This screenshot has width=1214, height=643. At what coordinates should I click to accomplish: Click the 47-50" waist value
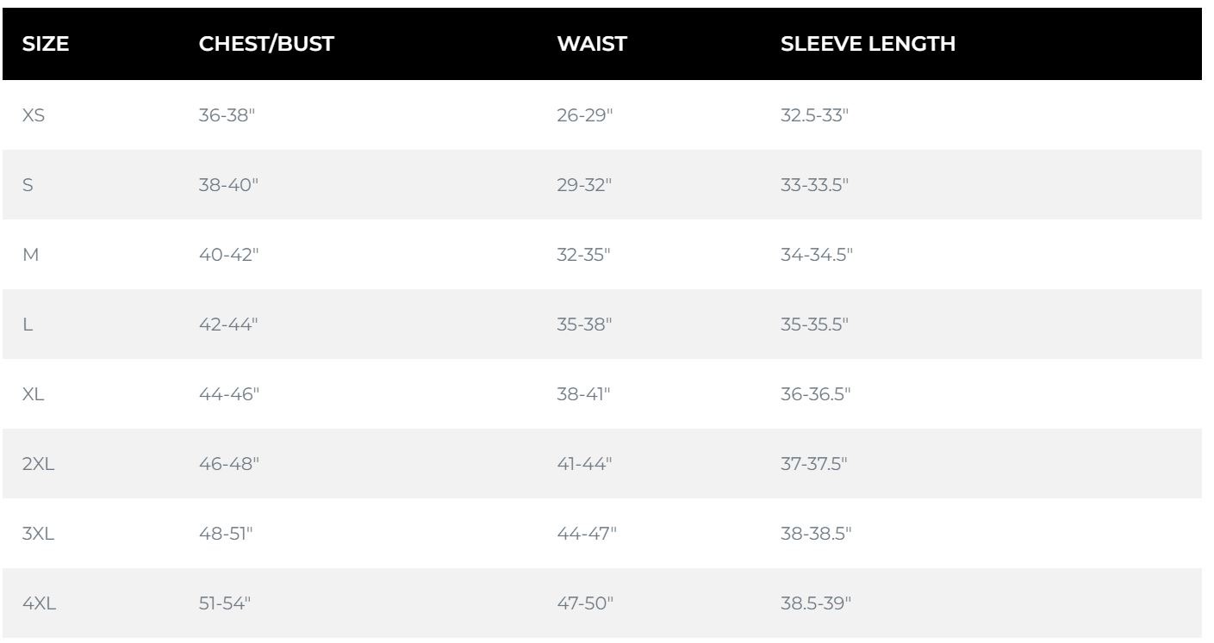[x=585, y=603]
